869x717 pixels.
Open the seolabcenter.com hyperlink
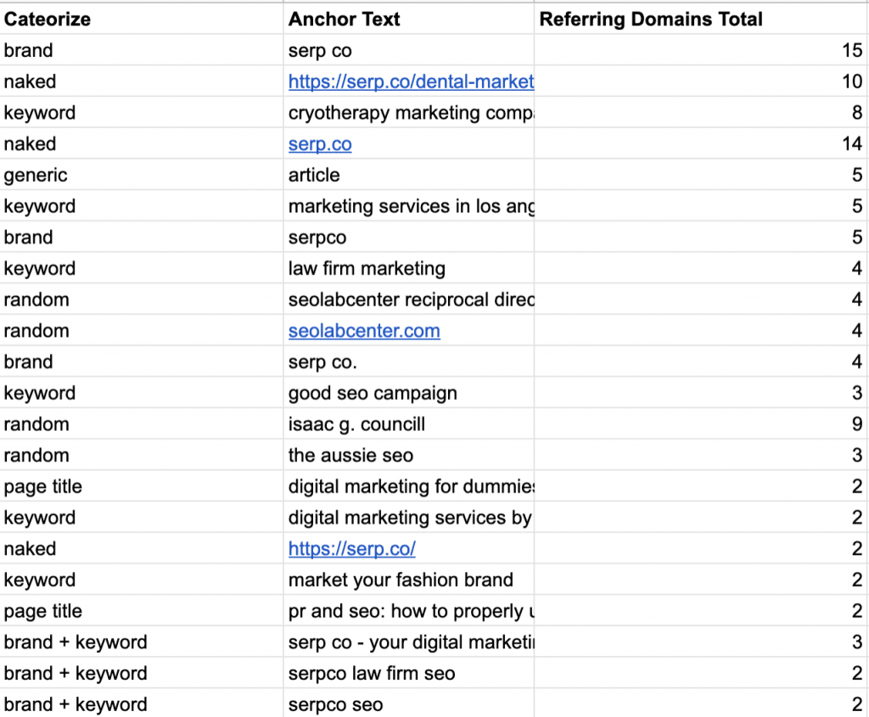pos(364,331)
